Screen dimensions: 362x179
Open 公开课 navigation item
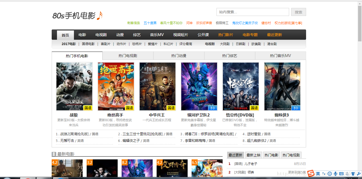pyautogui.click(x=203, y=35)
